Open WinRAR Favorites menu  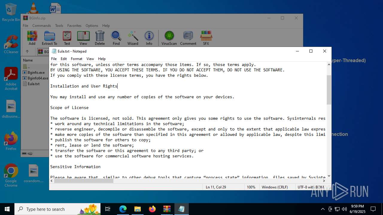coord(74,26)
